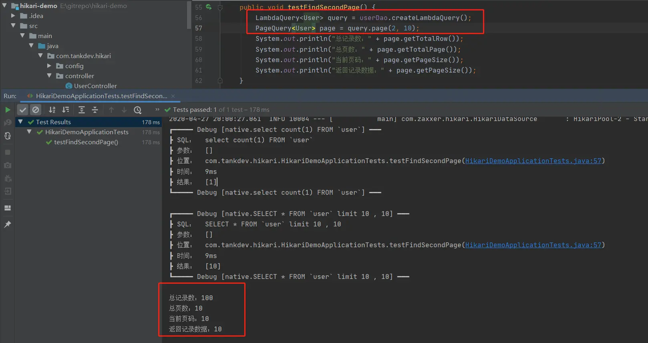Collapse all test result nodes
This screenshot has width=648, height=343.
coord(95,109)
